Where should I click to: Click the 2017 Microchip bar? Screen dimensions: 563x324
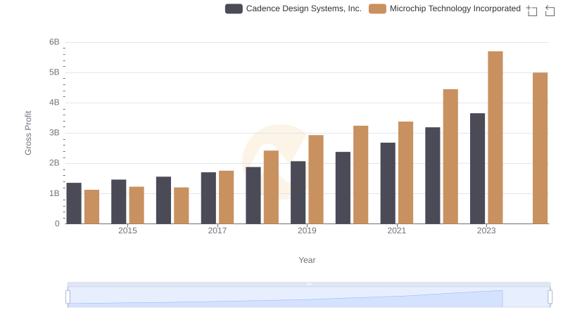click(x=226, y=197)
